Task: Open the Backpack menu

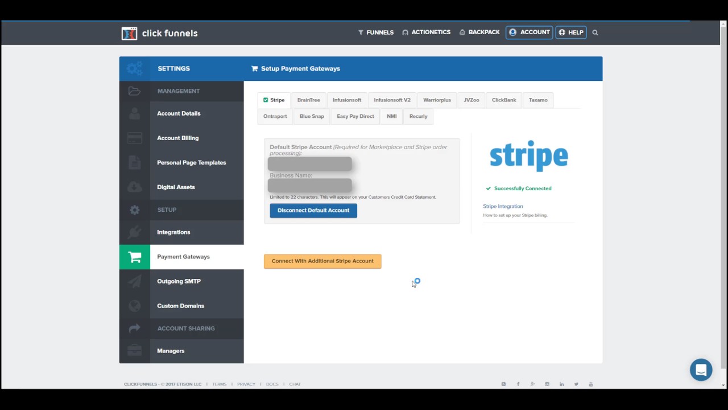Action: click(479, 32)
